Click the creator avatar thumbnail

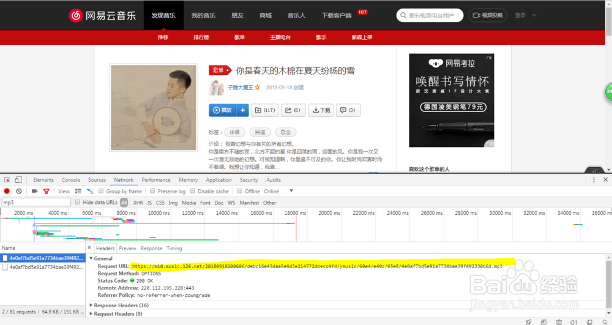click(x=216, y=88)
